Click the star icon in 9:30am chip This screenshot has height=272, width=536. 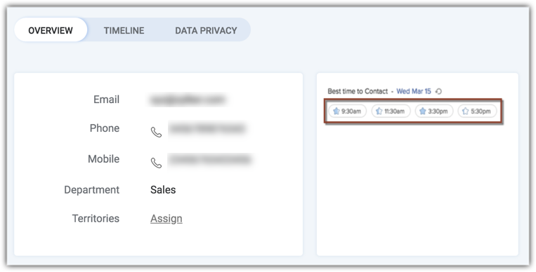click(x=336, y=111)
